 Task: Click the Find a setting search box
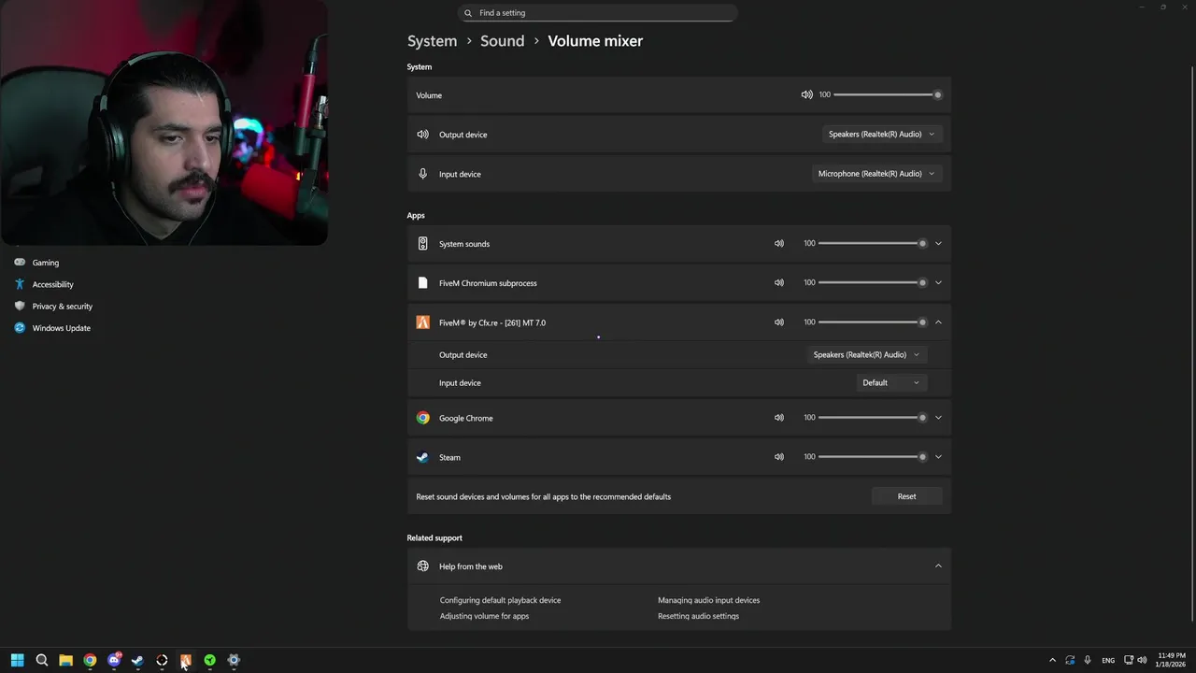point(598,13)
